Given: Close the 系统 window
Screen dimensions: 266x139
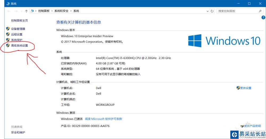Looking at the screenshot, I should click(x=260, y=3).
